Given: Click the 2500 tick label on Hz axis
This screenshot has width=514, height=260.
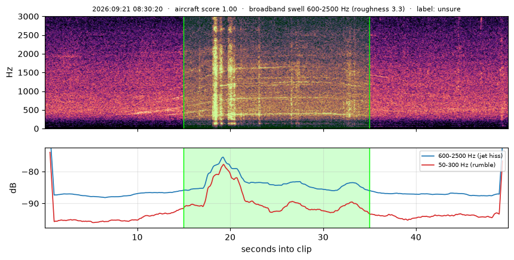Looking at the screenshot, I should [x=29, y=35].
